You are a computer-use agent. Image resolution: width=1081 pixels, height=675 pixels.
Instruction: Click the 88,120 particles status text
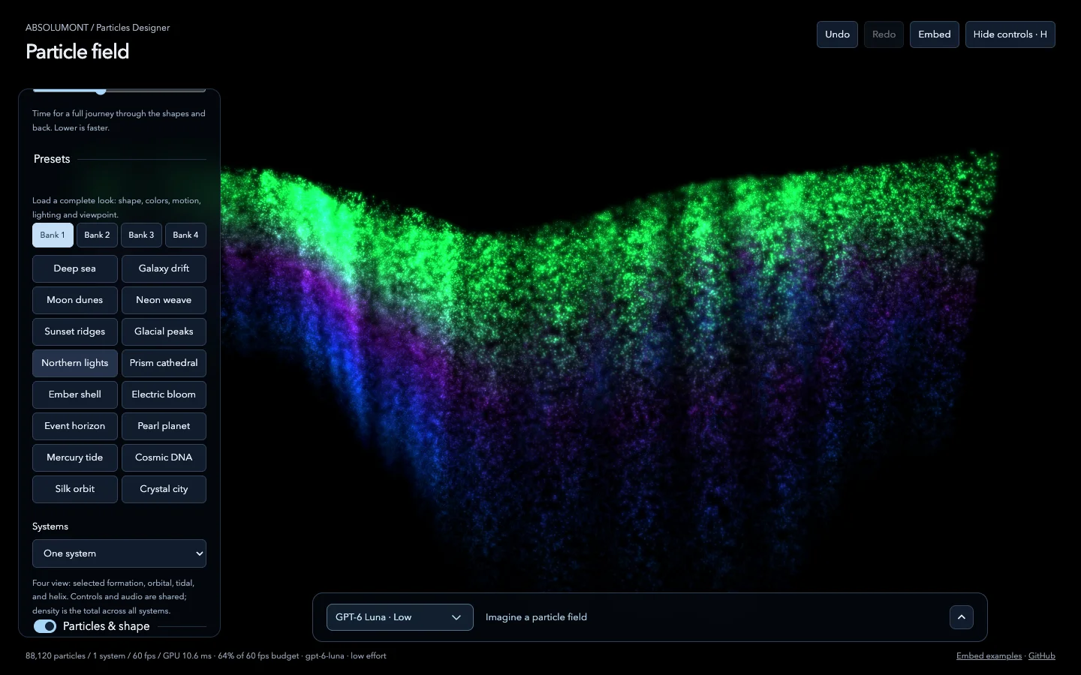56,656
